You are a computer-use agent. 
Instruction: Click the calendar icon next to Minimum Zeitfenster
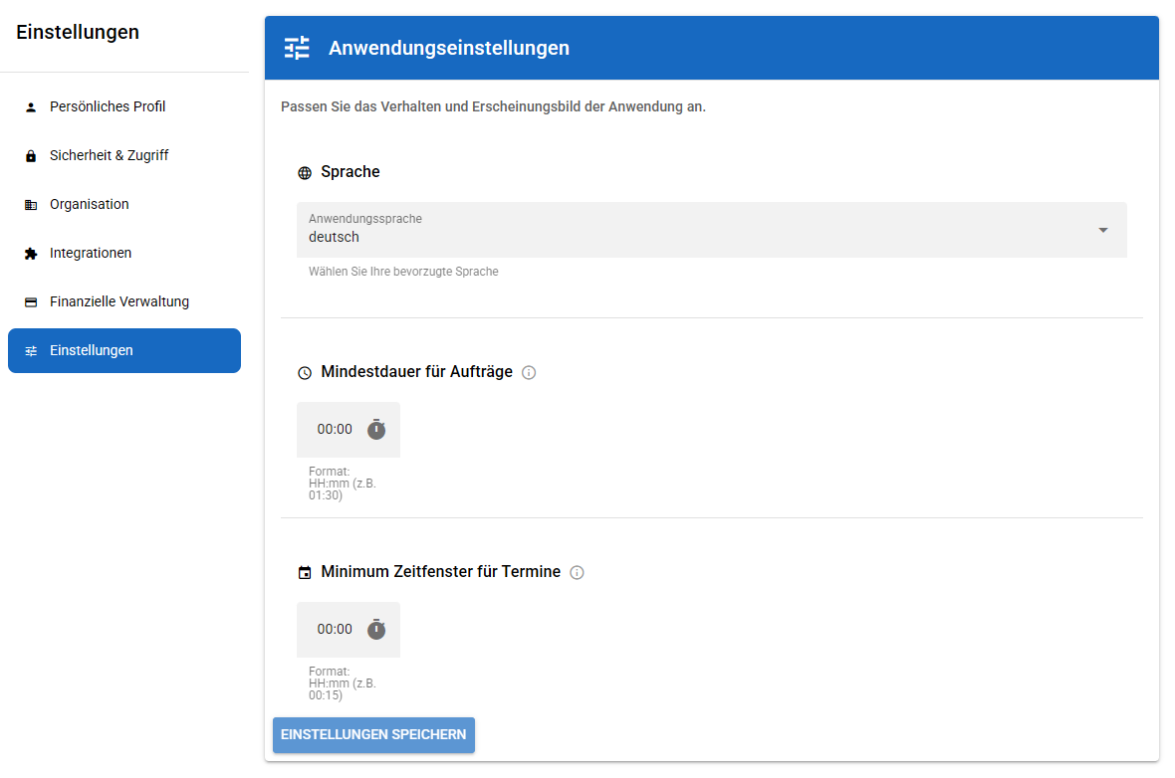click(x=305, y=573)
